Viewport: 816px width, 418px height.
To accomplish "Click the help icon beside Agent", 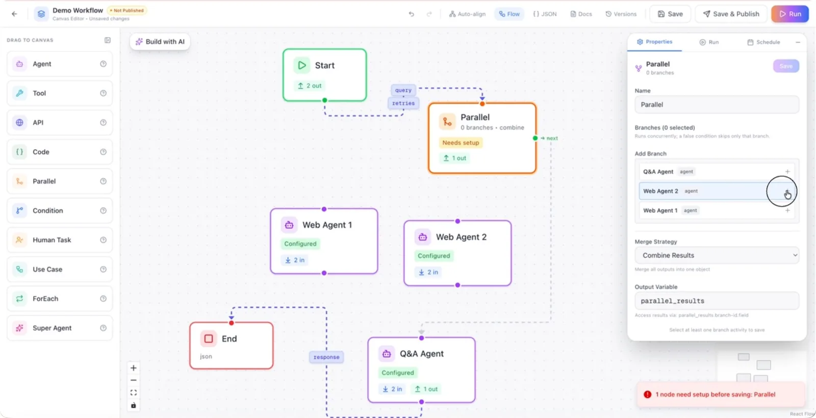I will pos(103,64).
